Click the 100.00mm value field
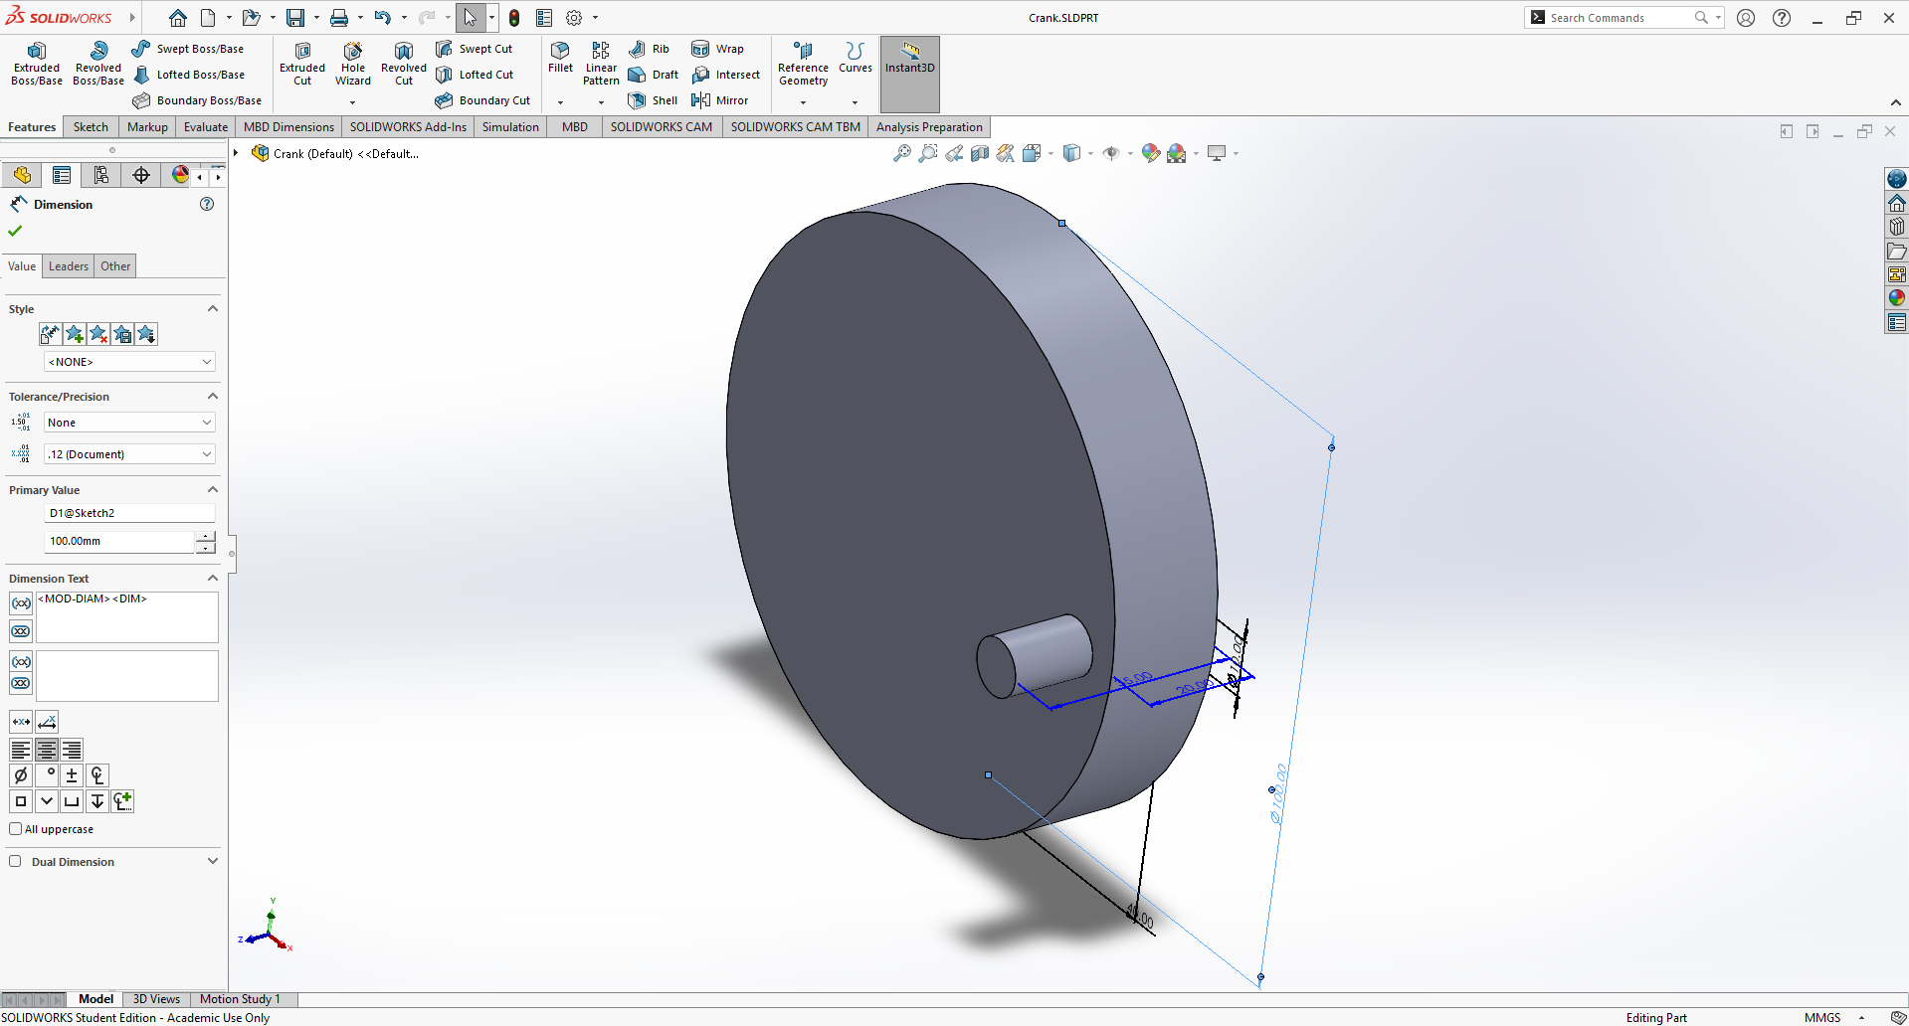This screenshot has height=1026, width=1909. [119, 541]
